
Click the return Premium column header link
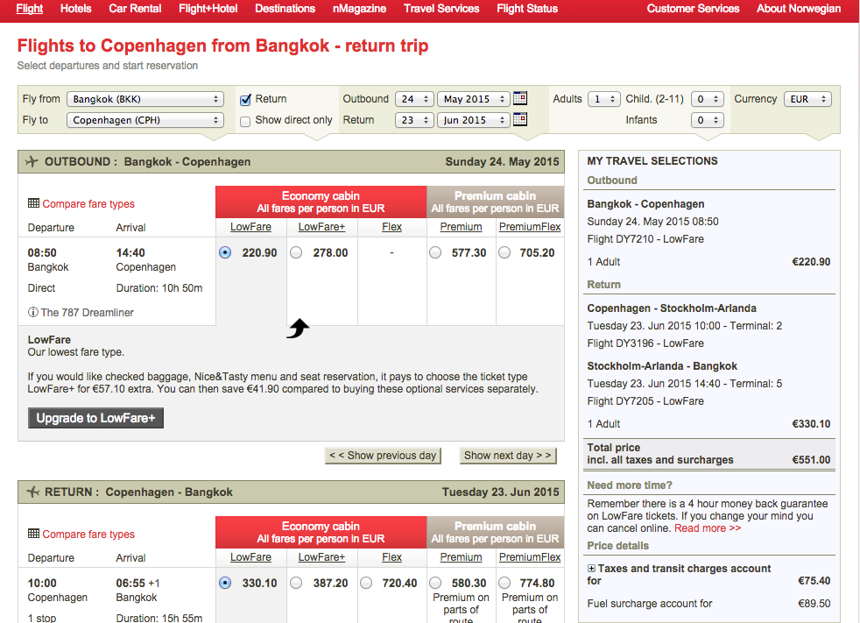(461, 557)
